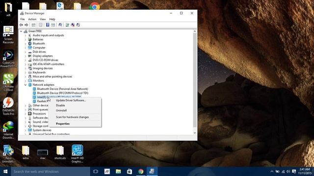The height and width of the screenshot is (176, 314).
Task: Click the Search the web and Windows box
Action: coord(51,172)
